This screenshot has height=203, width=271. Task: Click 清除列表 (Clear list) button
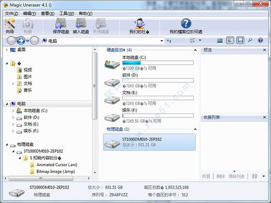click(x=236, y=176)
